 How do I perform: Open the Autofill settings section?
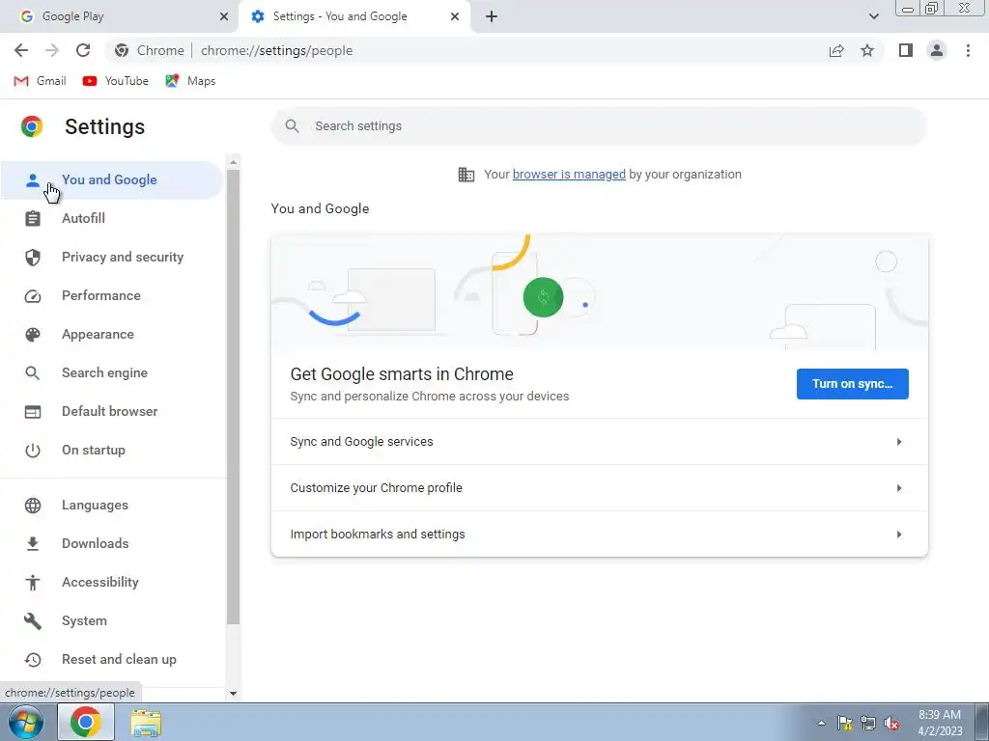(112, 219)
